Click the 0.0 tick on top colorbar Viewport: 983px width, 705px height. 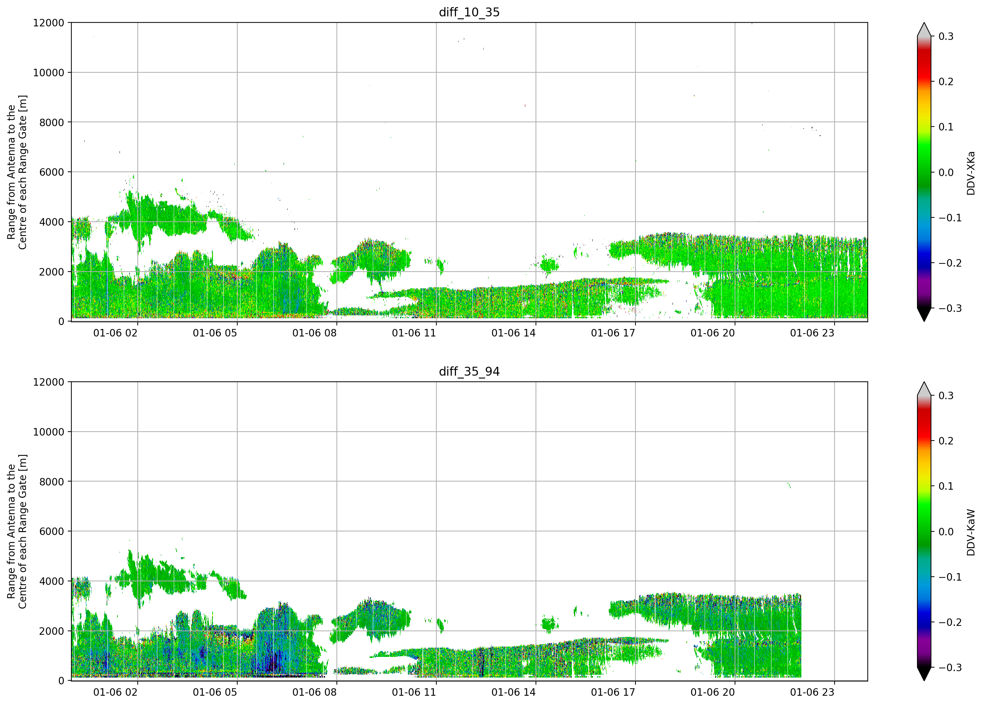[x=946, y=173]
